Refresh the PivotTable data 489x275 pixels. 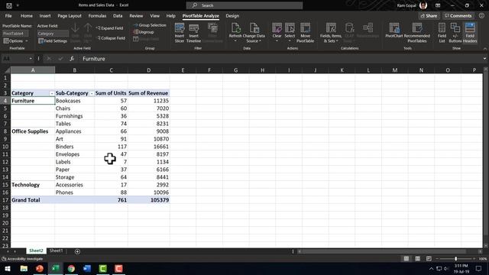[235, 32]
